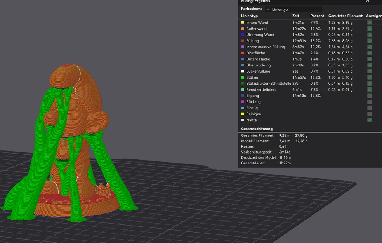Toggle the Füllung visibility checkbox
The height and width of the screenshot is (243, 382).
[369, 40]
